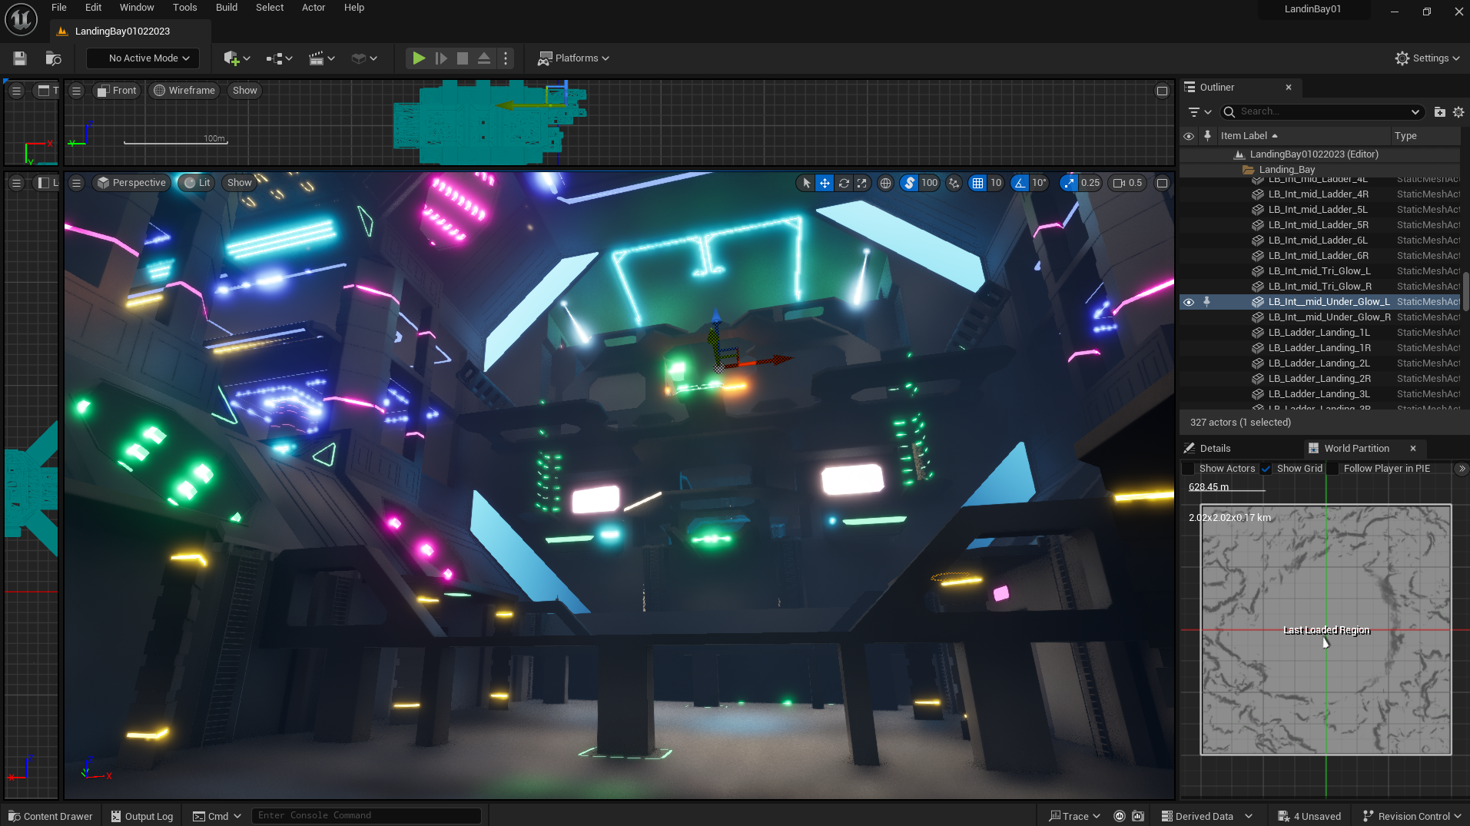1470x826 pixels.
Task: Save the current level with the floppy disk icon
Action: point(20,58)
